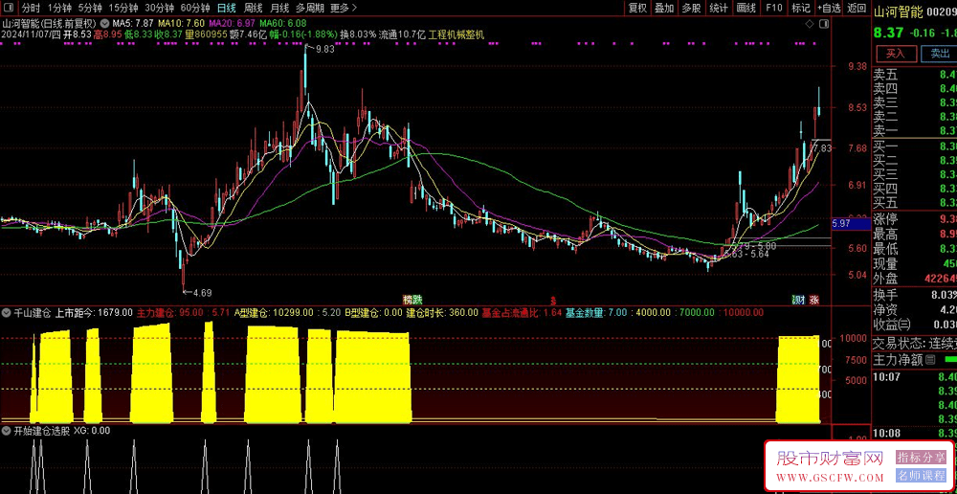Screen dimensions: 957x494
Task: Click the 收益(三) quarterly earnings label
Action: coord(893,324)
